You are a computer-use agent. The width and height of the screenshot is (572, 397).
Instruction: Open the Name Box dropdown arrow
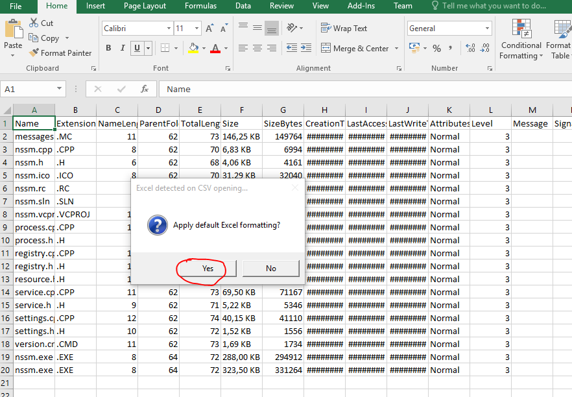tap(59, 89)
